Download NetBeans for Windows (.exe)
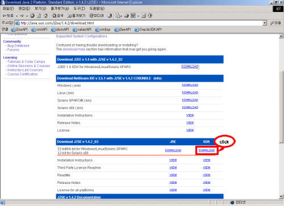The width and height of the screenshot is (284, 206). [x=190, y=85]
